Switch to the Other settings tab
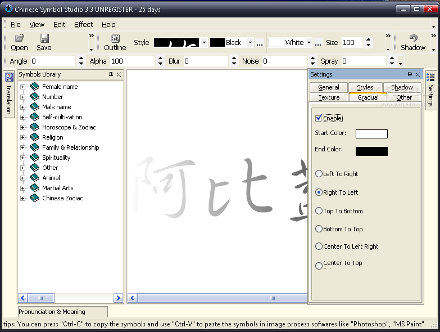The width and height of the screenshot is (440, 332). point(404,97)
